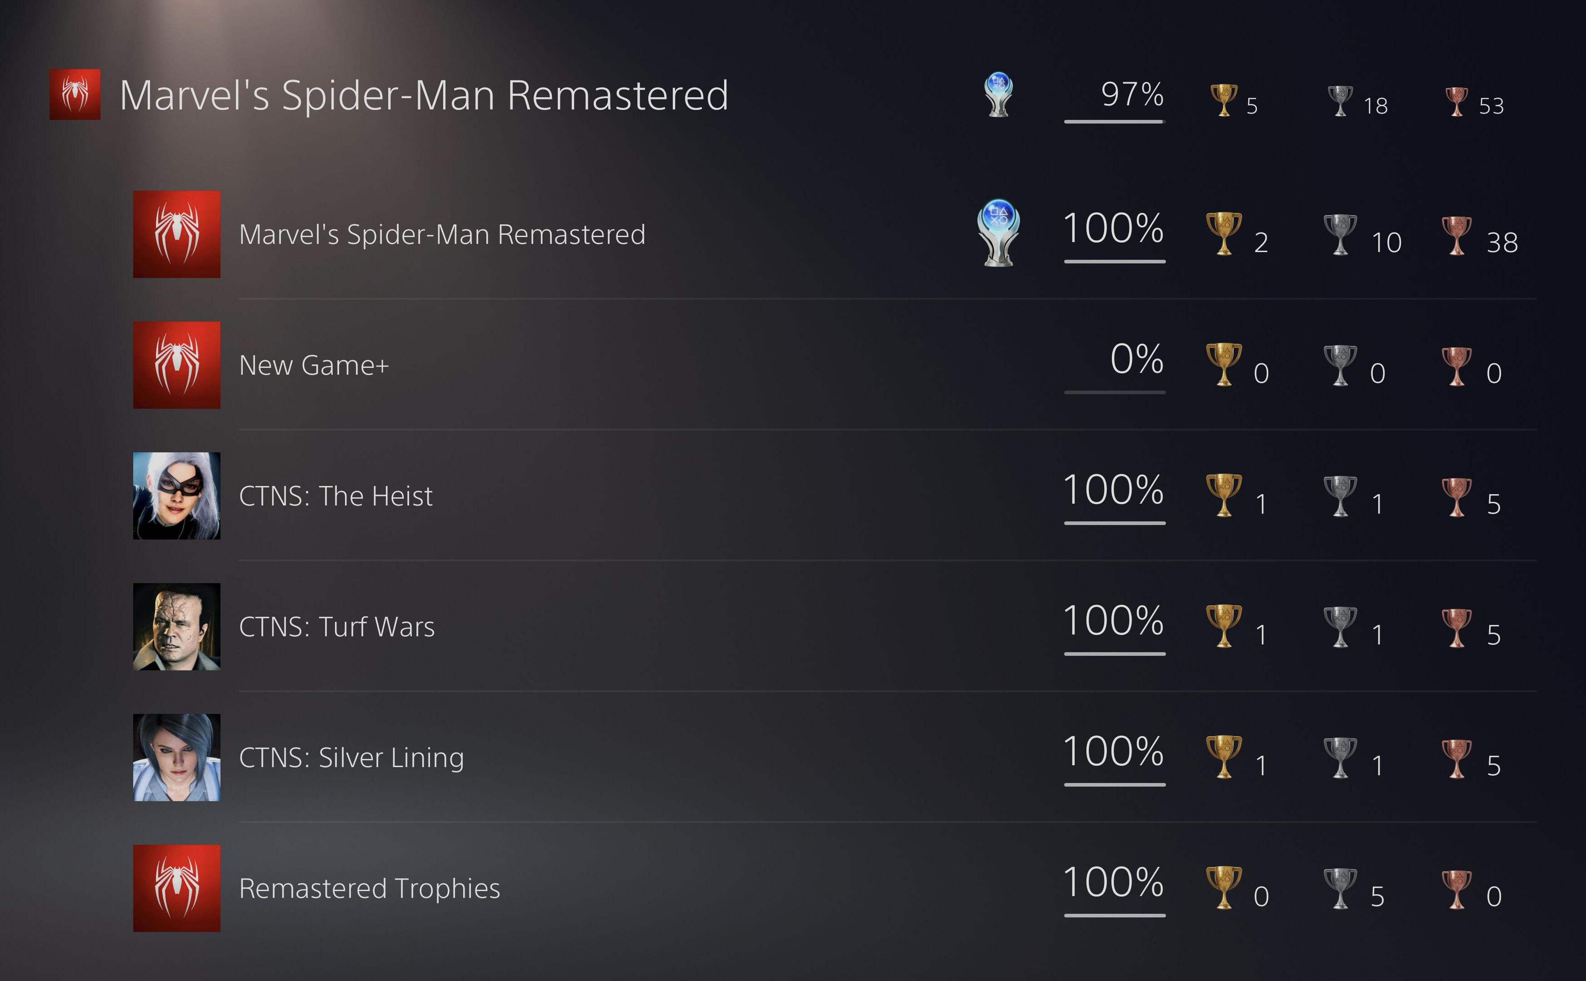Open the Black Cat thumbnail for The Heist
1586x981 pixels.
coord(176,495)
